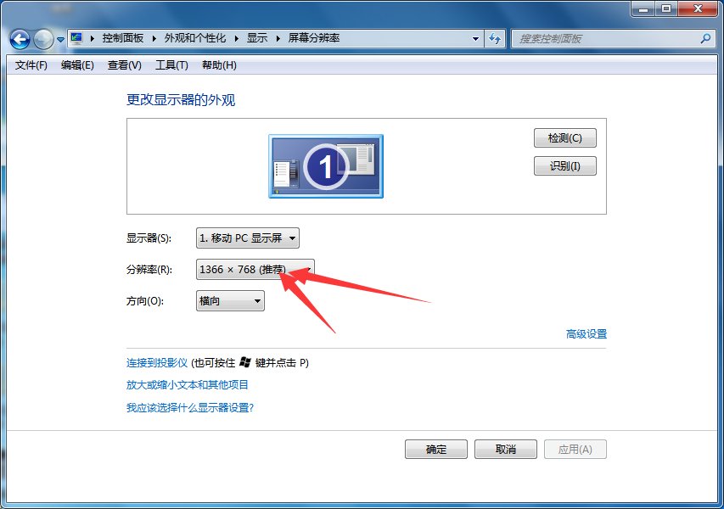Viewport: 724px width, 509px height.
Task: Expand the 外观和个性化 breadcrumb arrow
Action: (x=237, y=38)
